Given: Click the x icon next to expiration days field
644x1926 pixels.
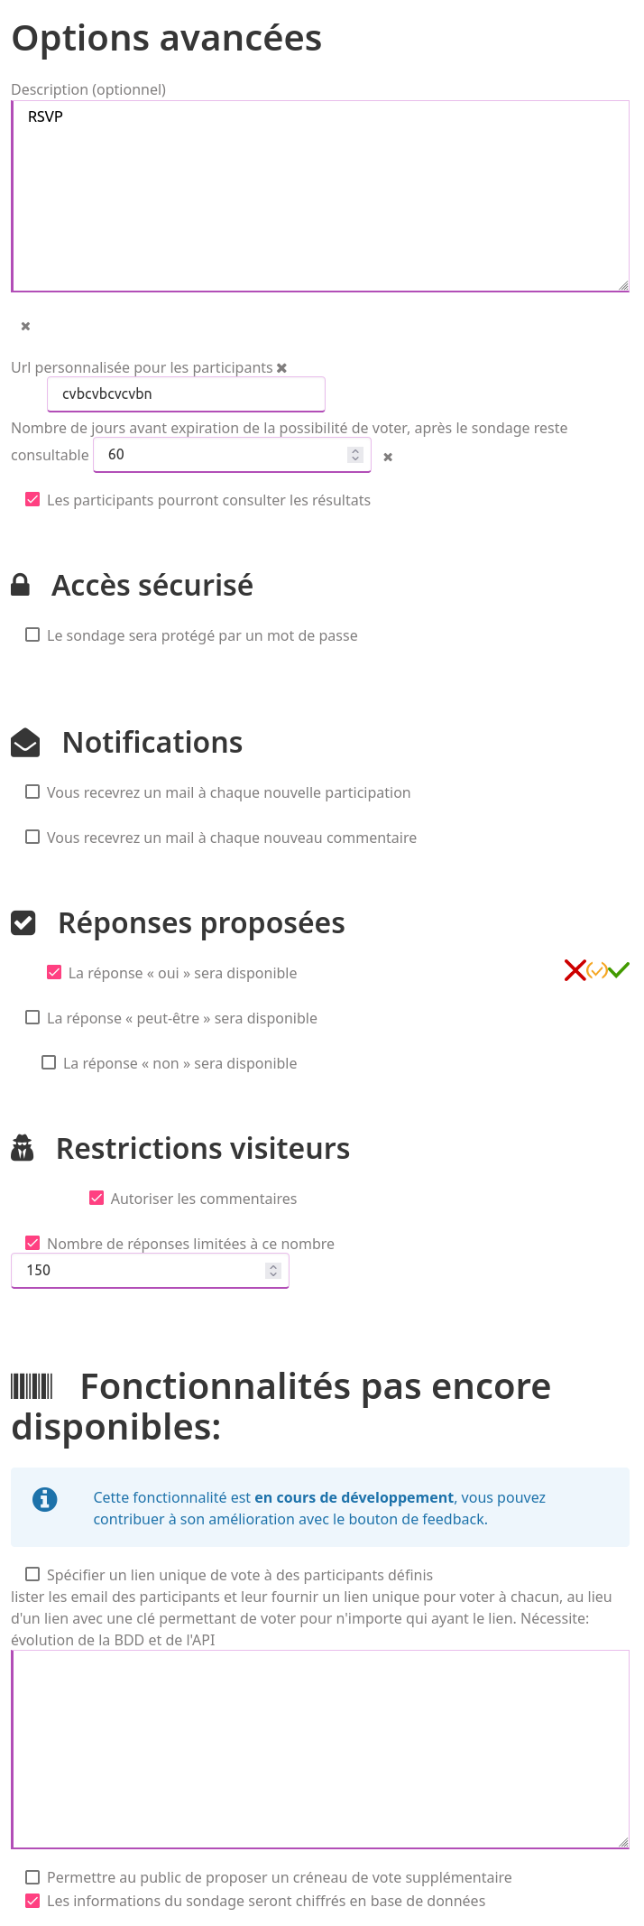Looking at the screenshot, I should tap(388, 458).
